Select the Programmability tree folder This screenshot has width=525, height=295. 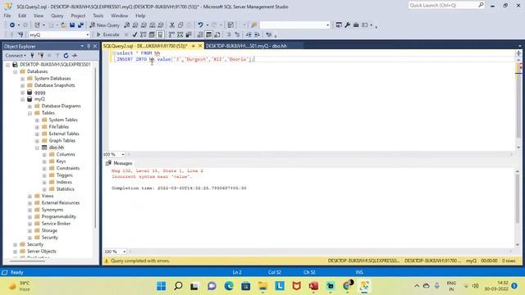click(x=58, y=216)
